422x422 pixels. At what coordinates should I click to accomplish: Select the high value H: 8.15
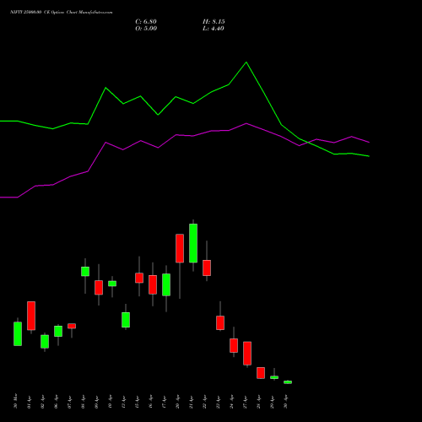pyautogui.click(x=214, y=22)
